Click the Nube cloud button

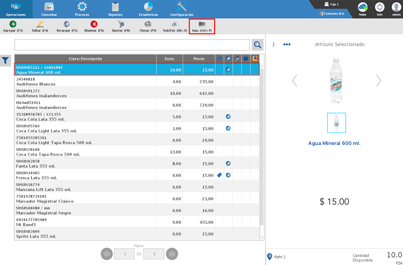click(x=362, y=9)
